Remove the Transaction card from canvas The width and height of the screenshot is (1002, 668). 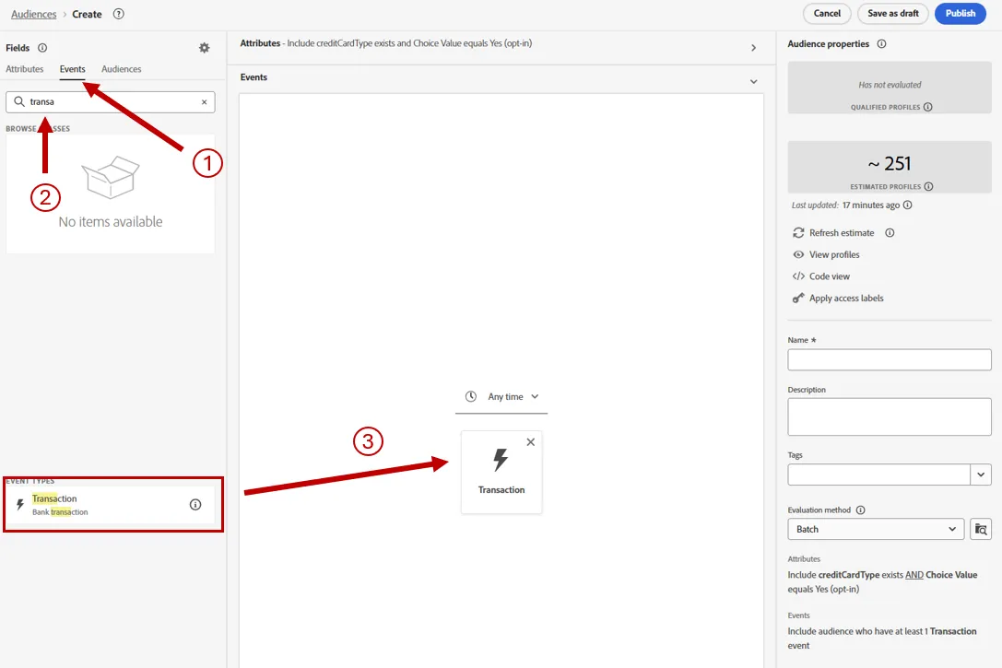(x=530, y=442)
